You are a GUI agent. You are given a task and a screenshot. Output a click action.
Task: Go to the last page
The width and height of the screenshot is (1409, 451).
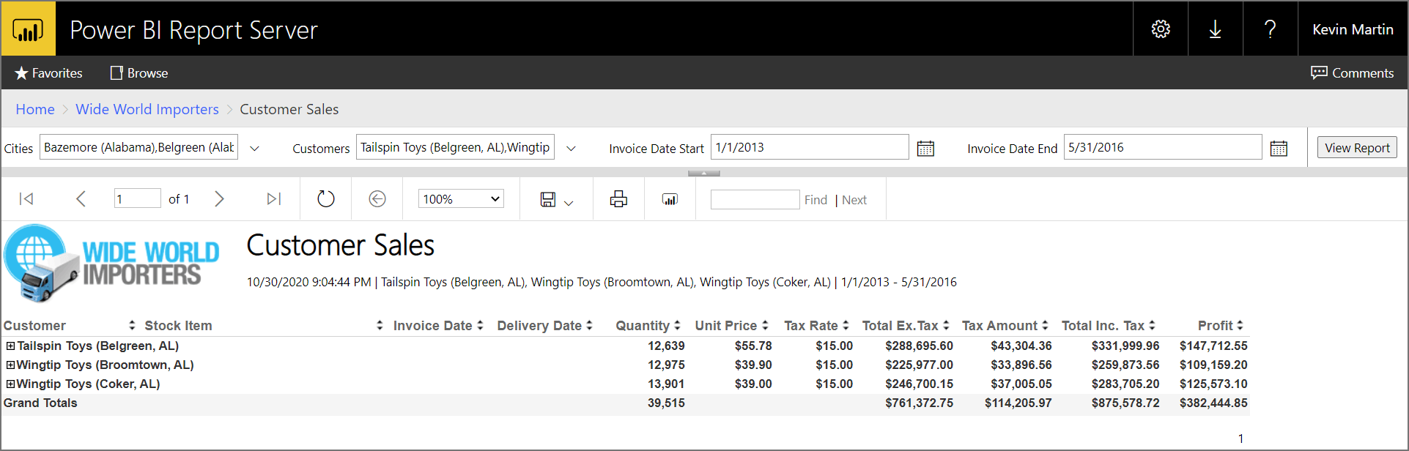pos(274,198)
